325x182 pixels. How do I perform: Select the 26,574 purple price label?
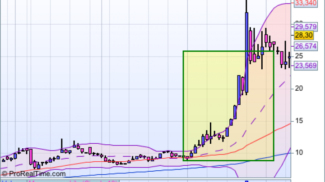point(306,46)
